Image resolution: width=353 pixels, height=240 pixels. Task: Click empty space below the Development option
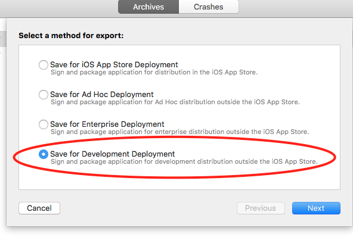179,183
